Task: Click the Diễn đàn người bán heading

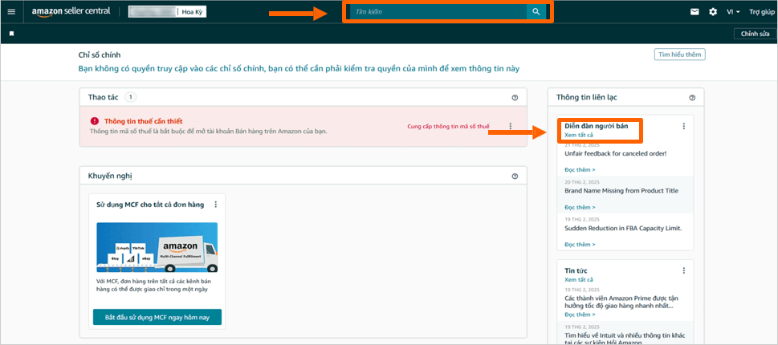Action: coord(597,126)
